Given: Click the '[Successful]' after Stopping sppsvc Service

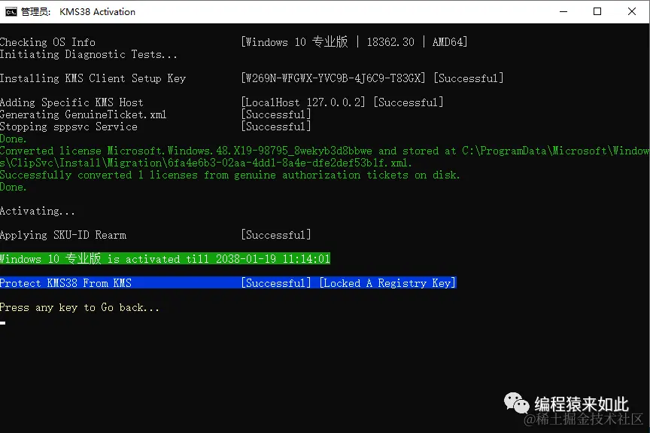Looking at the screenshot, I should (x=276, y=127).
